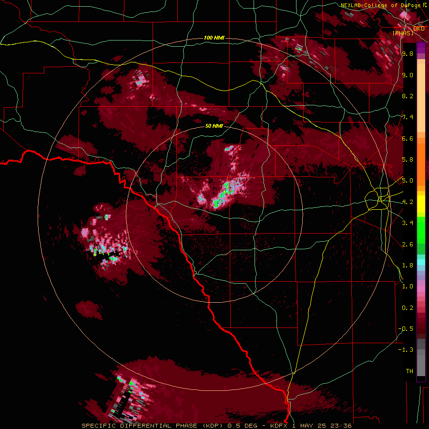Click the "50 NMI" range ring label
This screenshot has width=429, height=429.
[214, 126]
